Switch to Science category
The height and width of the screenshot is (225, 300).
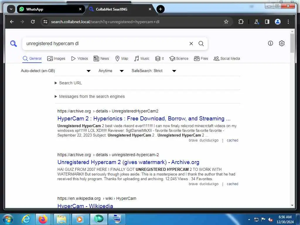179,59
